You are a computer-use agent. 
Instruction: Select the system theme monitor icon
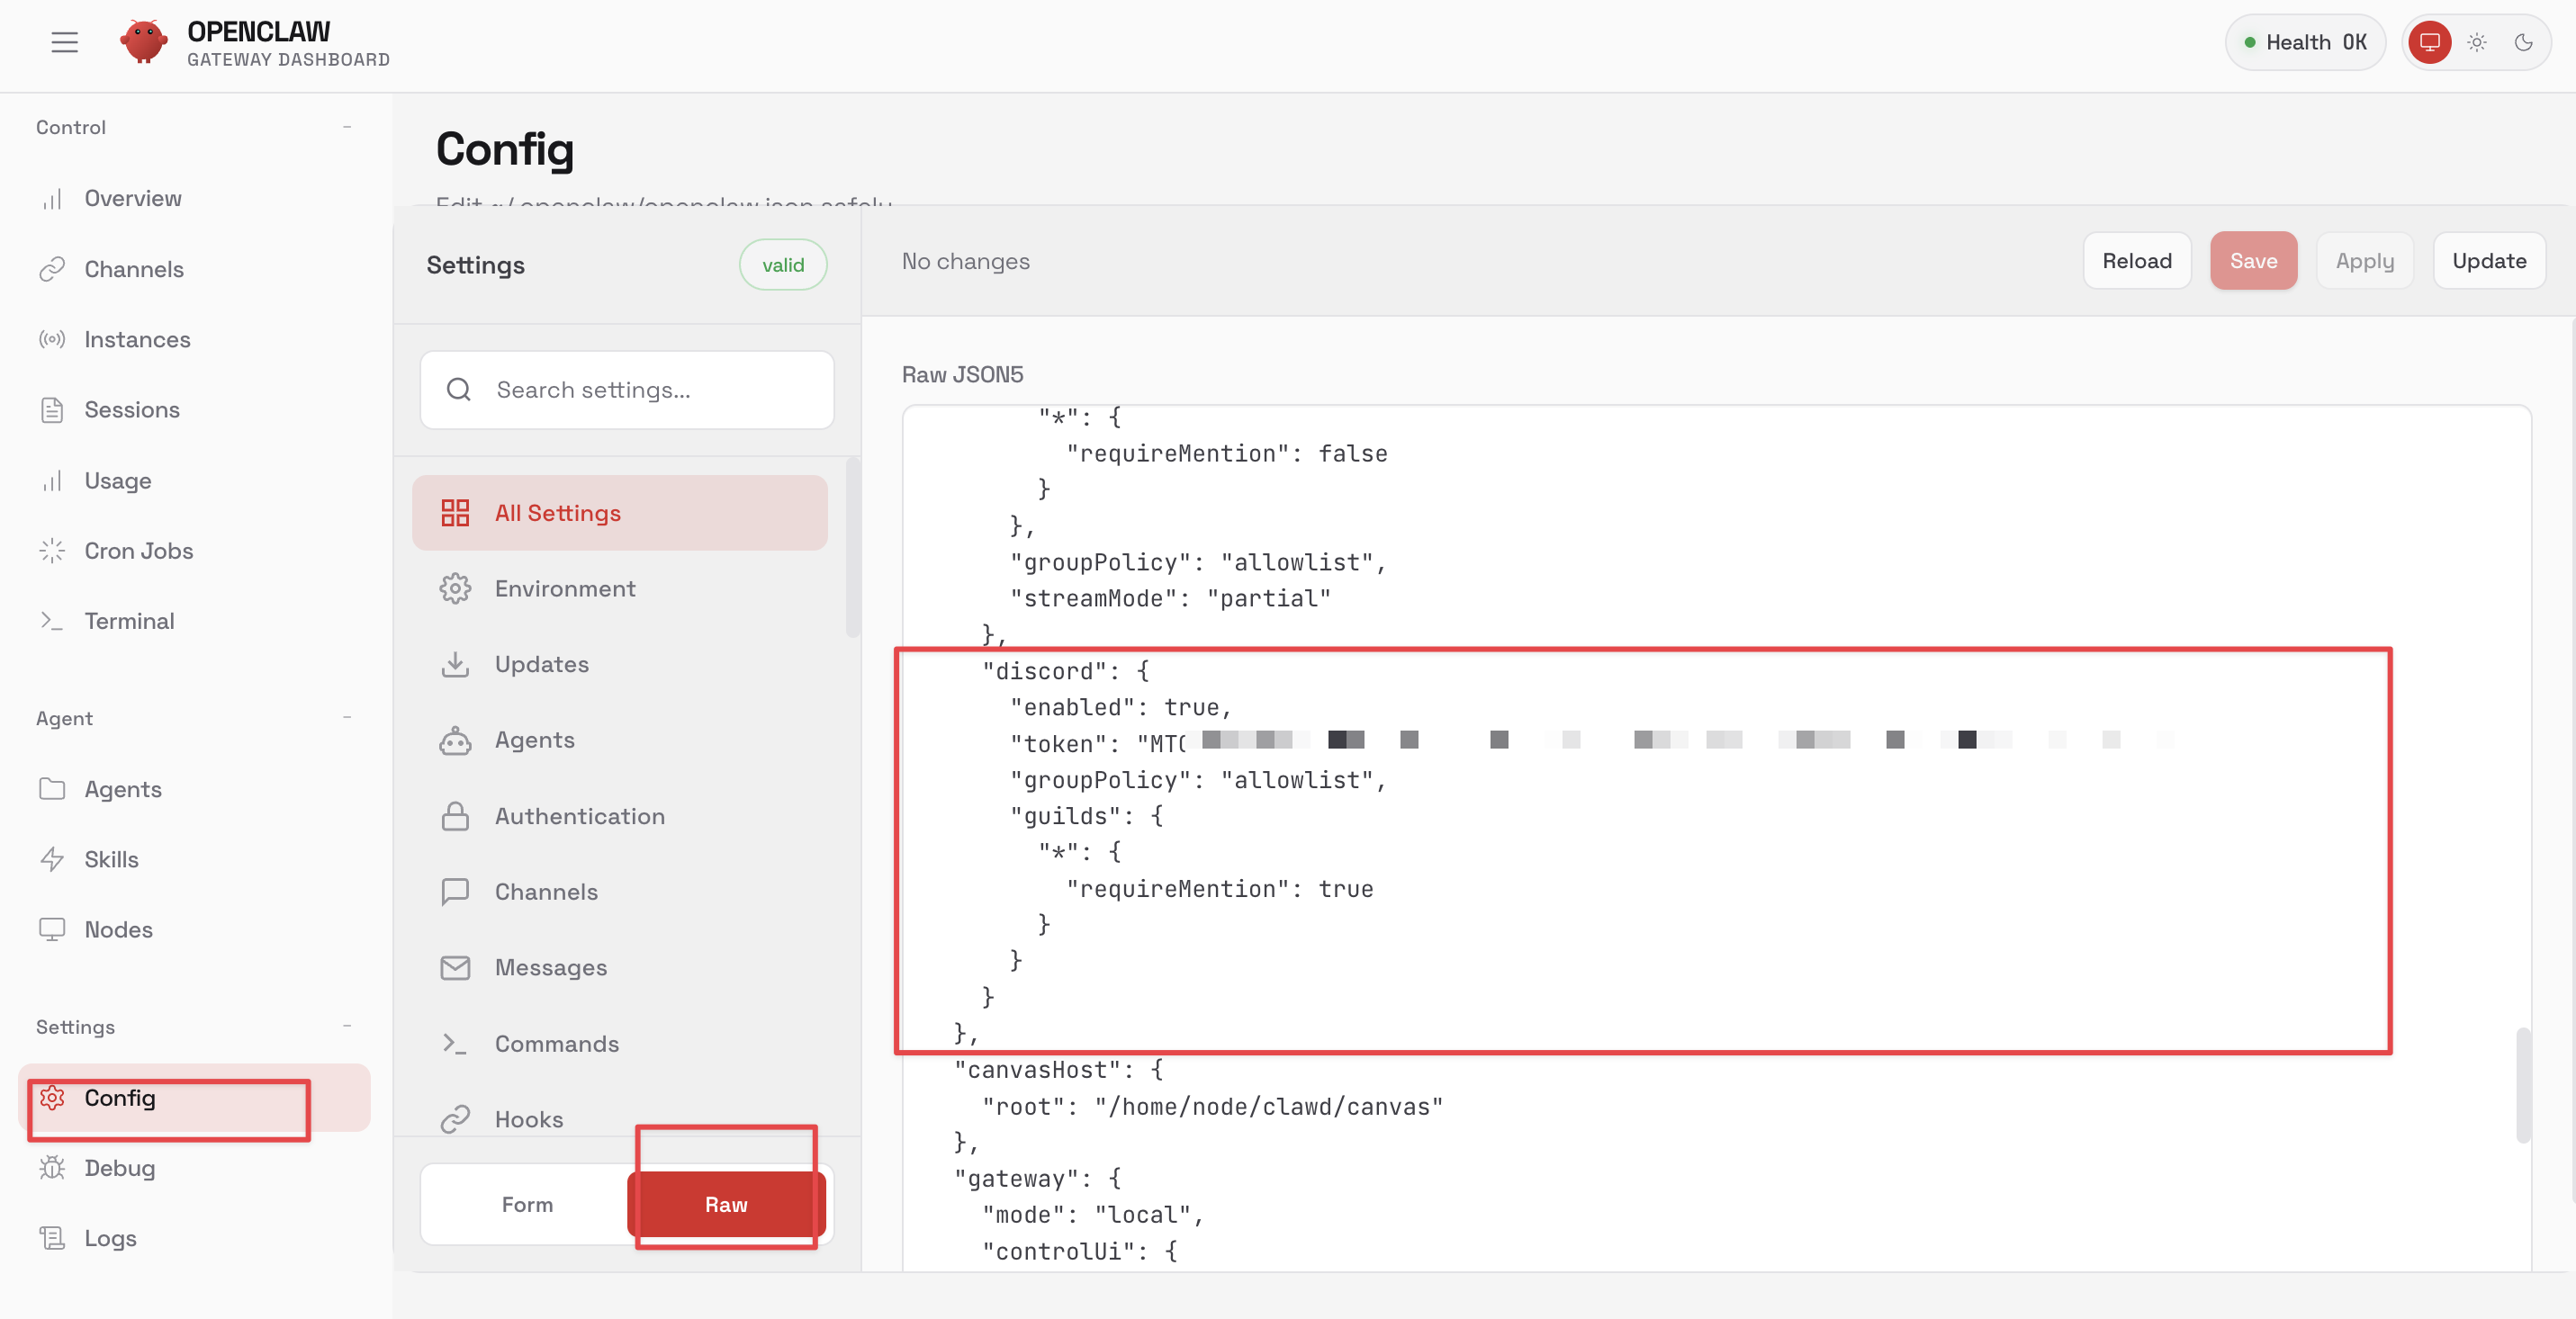[2429, 42]
